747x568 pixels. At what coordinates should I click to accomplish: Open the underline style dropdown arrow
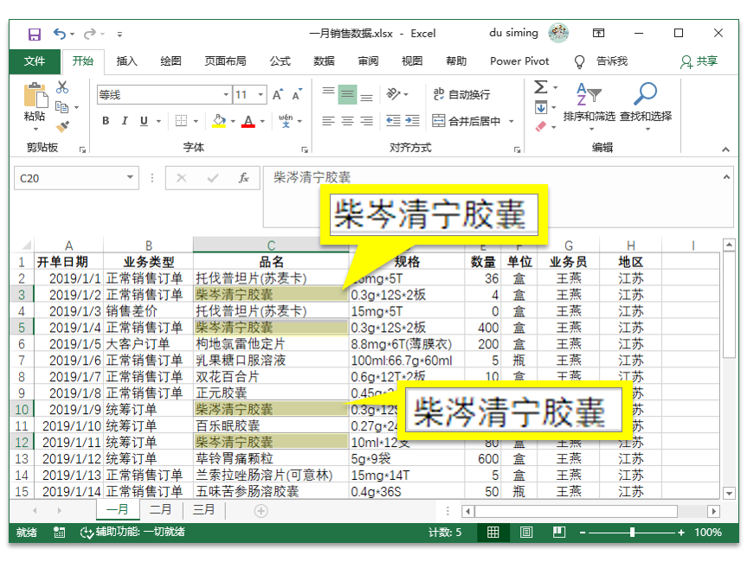coord(158,121)
